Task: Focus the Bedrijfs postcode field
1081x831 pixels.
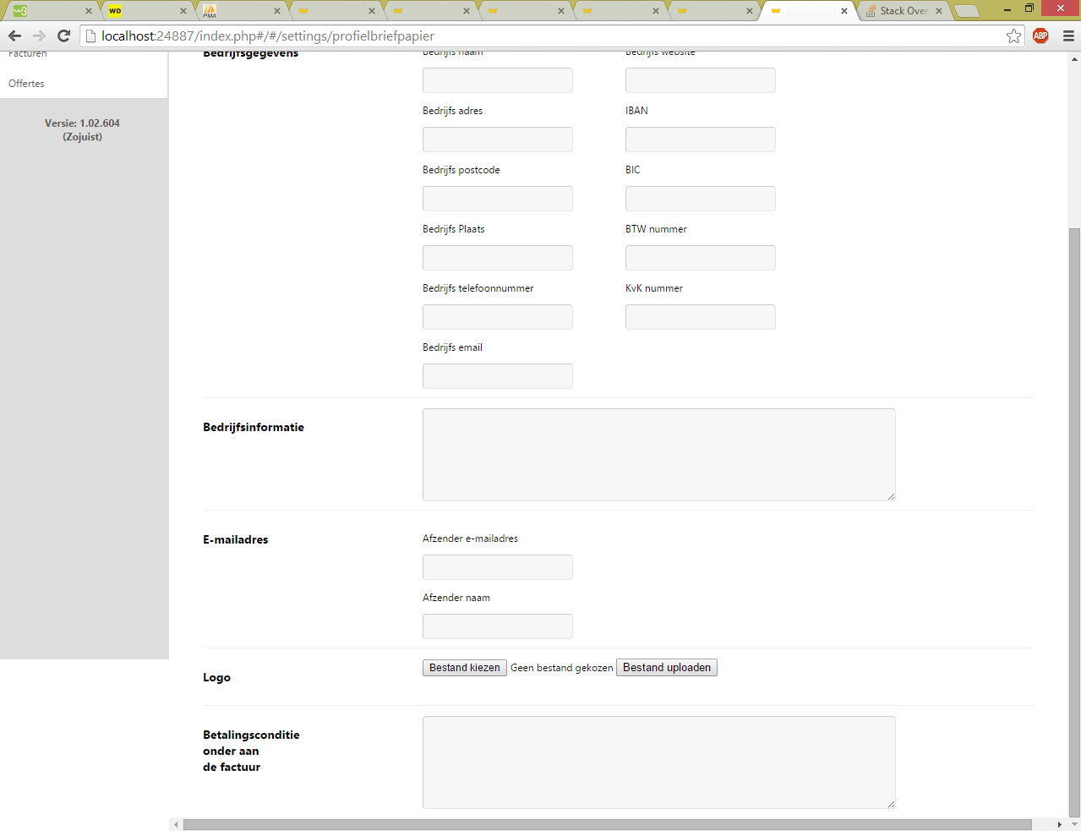Action: tap(498, 199)
